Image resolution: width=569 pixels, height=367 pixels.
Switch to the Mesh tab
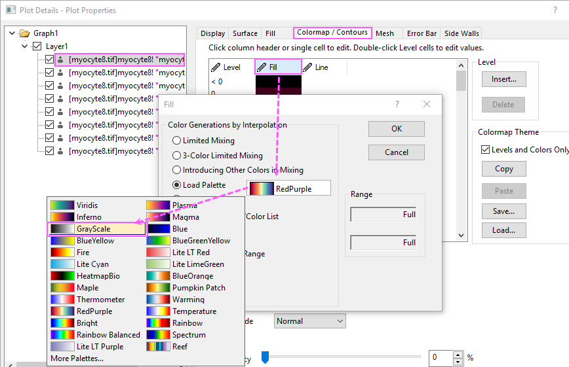(x=385, y=33)
